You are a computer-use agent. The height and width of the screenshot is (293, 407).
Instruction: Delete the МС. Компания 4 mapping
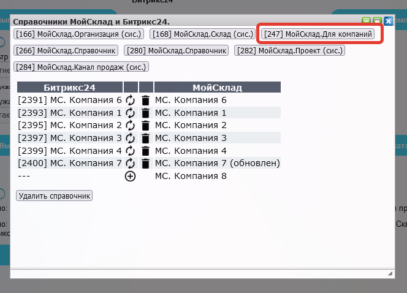pos(145,151)
